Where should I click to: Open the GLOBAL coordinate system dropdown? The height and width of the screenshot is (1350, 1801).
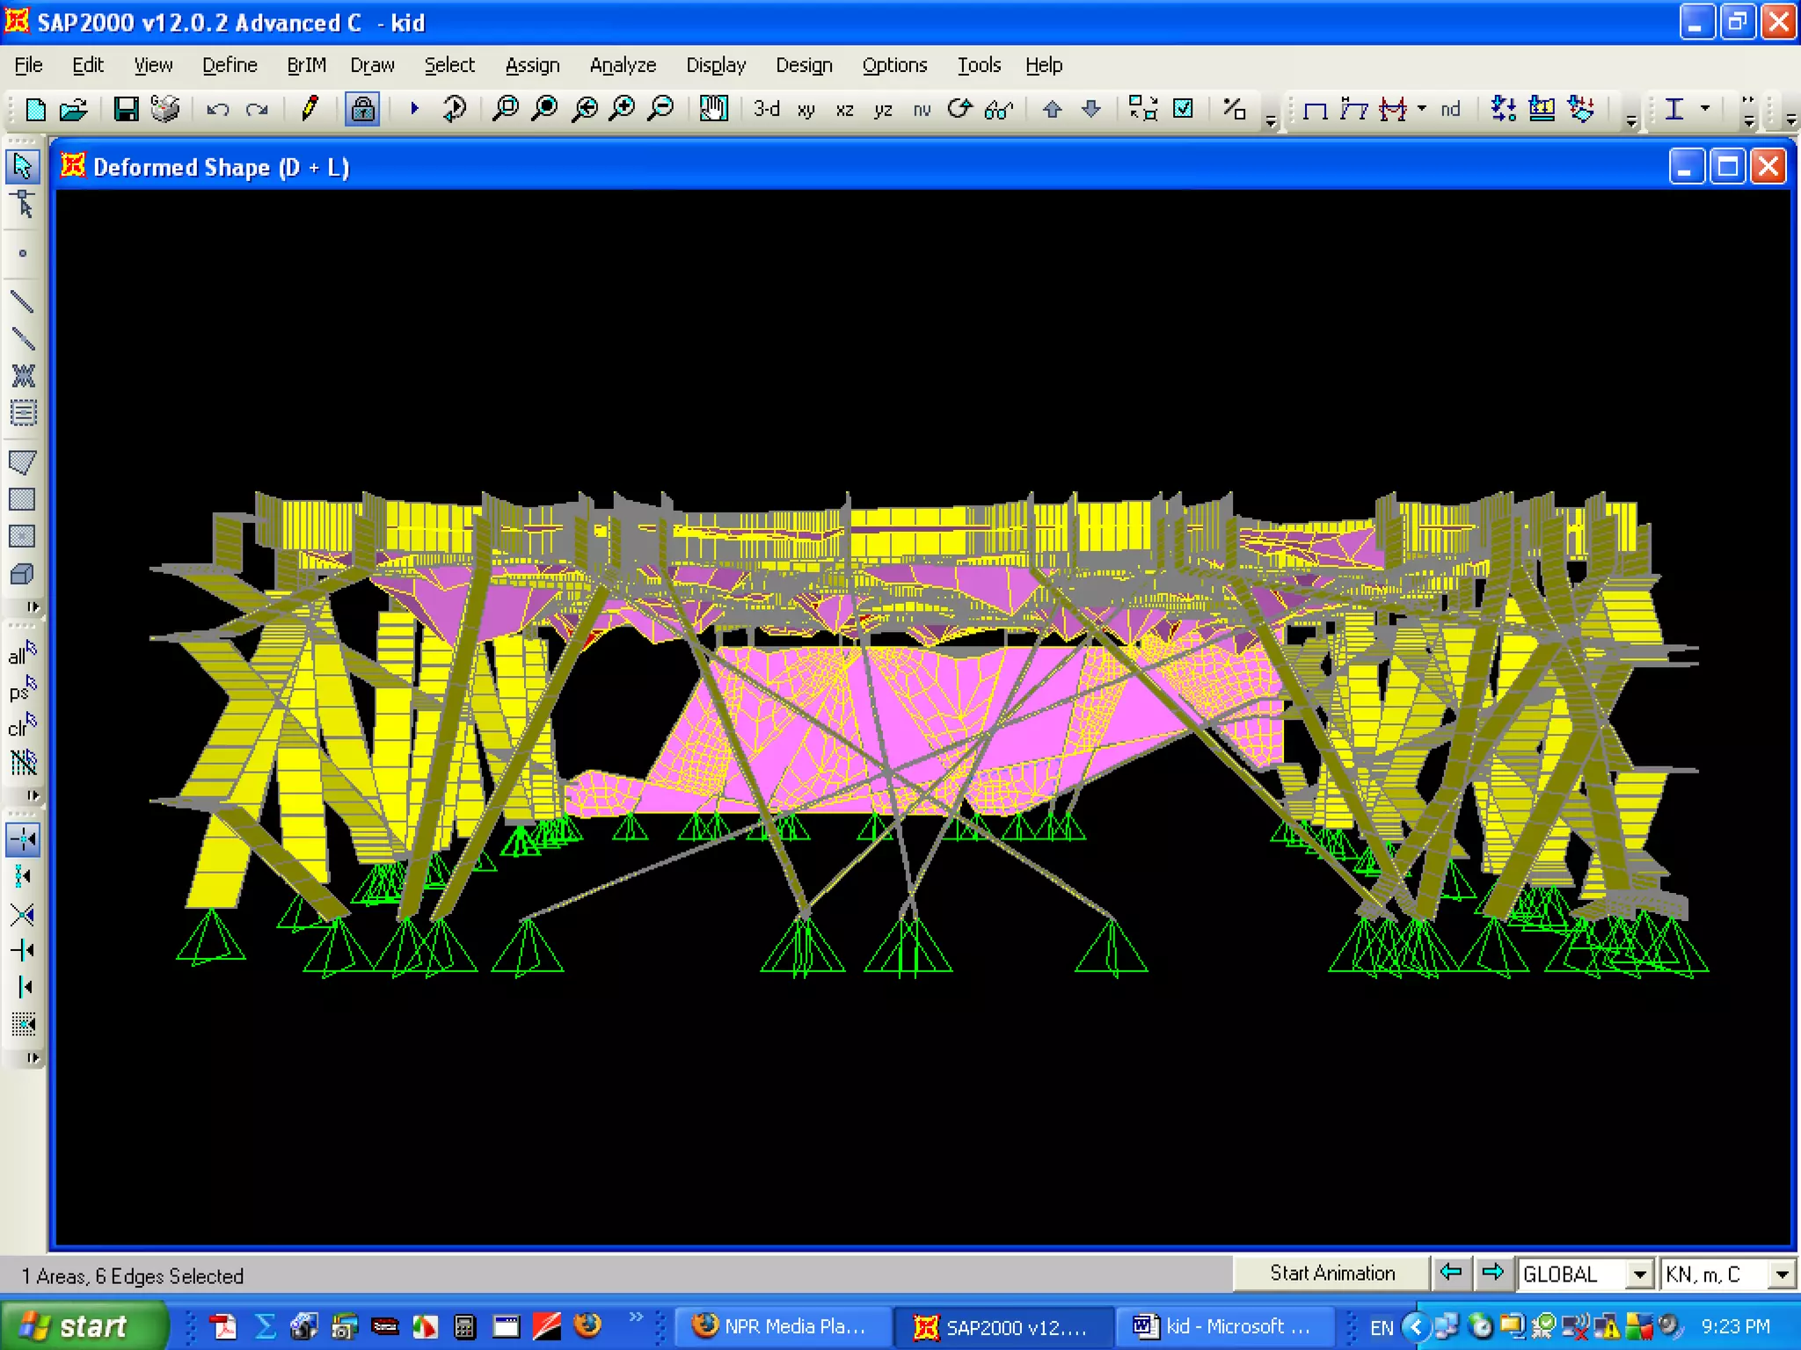(1639, 1274)
